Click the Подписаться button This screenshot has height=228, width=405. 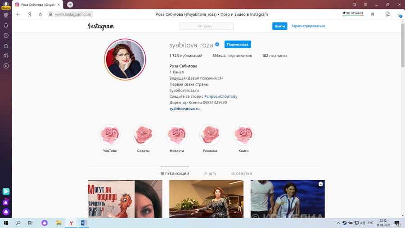238,45
